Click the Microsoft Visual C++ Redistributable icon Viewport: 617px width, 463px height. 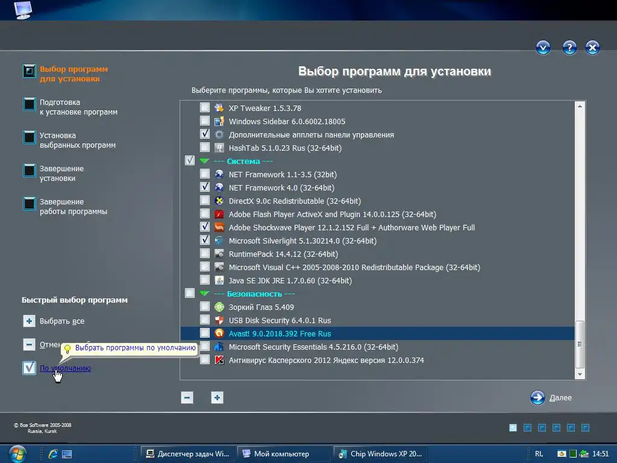click(x=219, y=267)
